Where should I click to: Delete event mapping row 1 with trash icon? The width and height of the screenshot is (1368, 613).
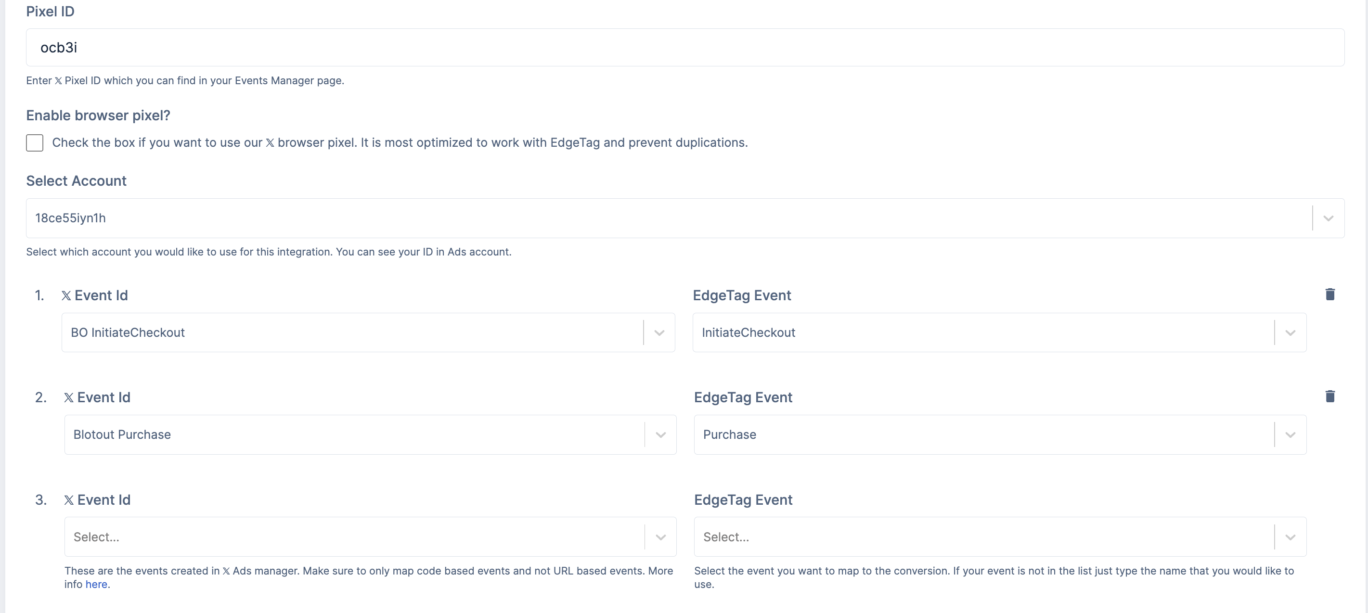tap(1330, 294)
